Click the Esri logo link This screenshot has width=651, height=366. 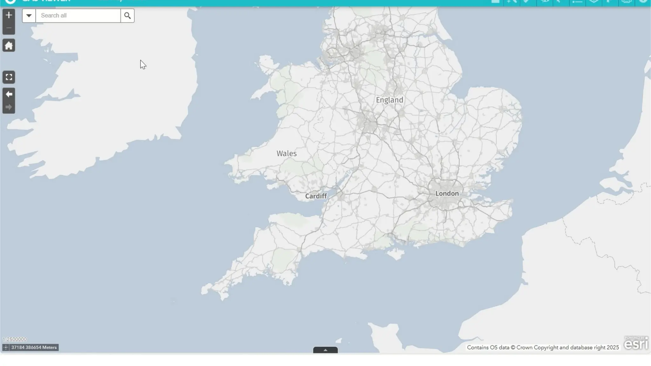[x=636, y=343]
